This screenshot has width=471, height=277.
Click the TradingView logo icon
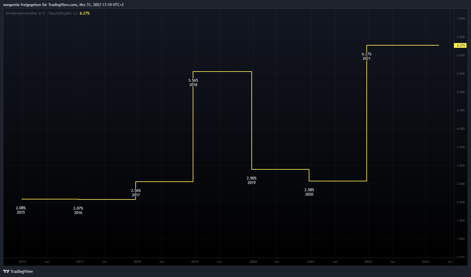pos(6,271)
